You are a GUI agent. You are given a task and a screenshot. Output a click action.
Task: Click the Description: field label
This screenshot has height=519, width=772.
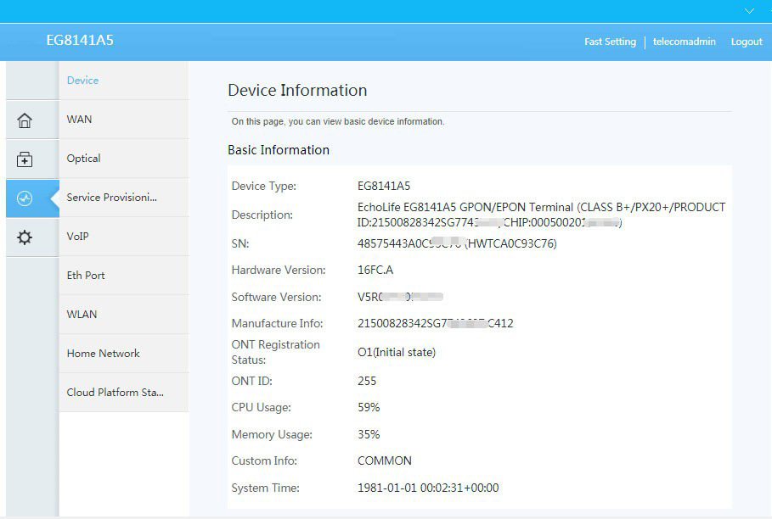262,215
